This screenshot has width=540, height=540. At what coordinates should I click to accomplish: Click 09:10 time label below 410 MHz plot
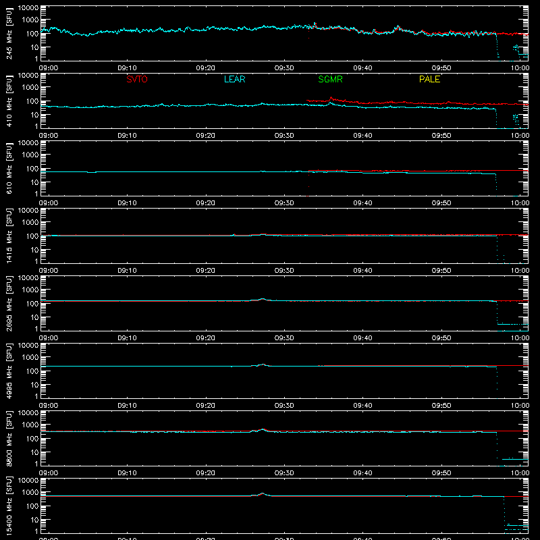pos(127,136)
